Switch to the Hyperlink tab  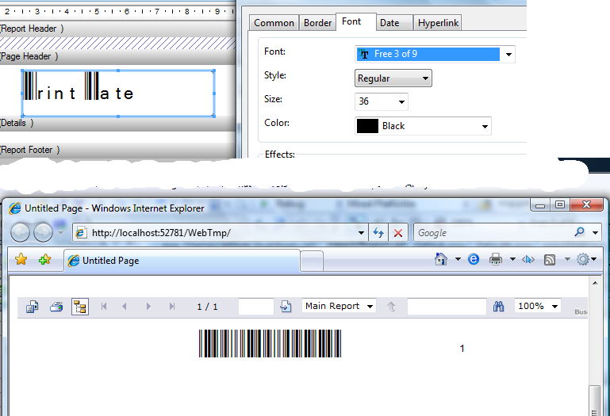point(438,23)
